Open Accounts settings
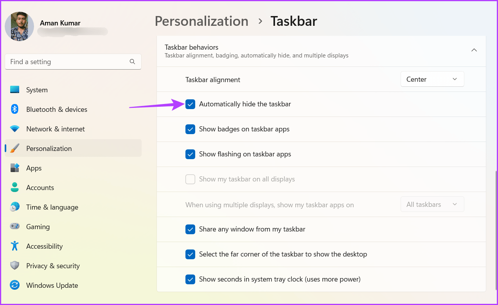The width and height of the screenshot is (498, 305). coord(40,187)
